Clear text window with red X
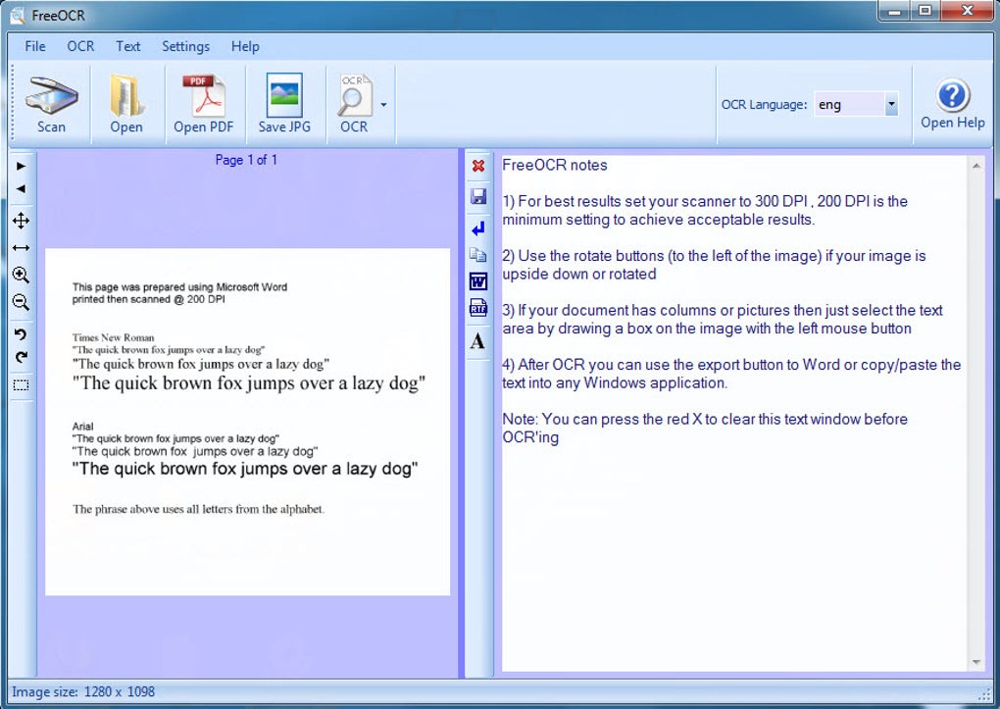This screenshot has width=1000, height=709. point(477,166)
